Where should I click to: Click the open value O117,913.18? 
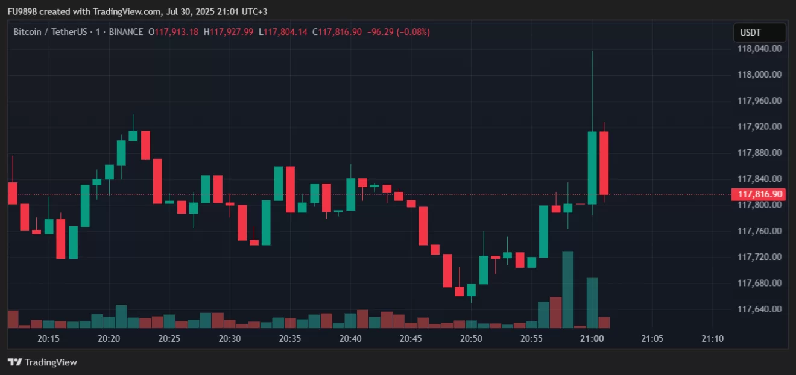click(x=174, y=32)
